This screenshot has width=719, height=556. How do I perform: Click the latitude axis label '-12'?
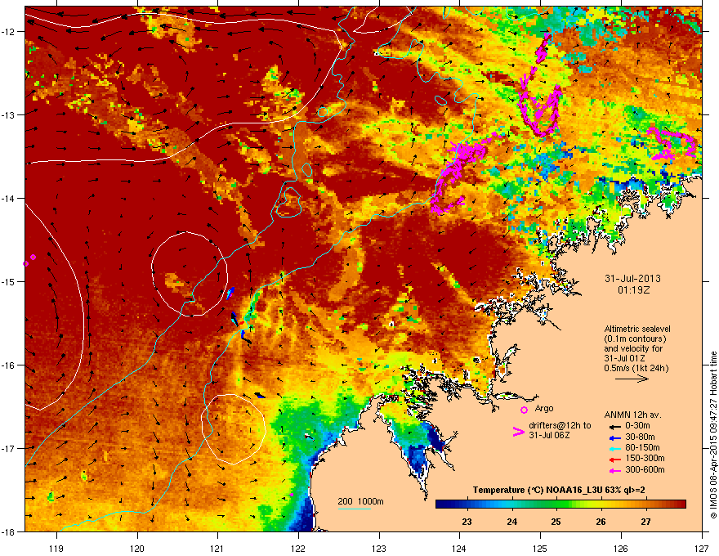click(8, 32)
